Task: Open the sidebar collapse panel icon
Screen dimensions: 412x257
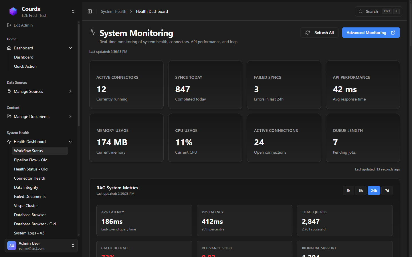Action: click(x=90, y=11)
